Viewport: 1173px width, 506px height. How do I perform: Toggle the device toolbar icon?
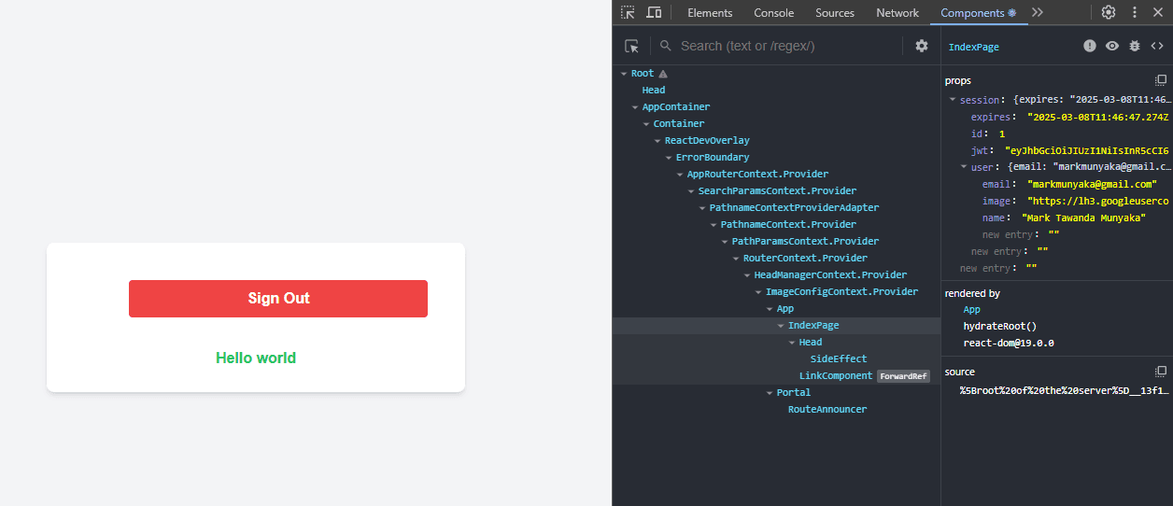click(654, 12)
